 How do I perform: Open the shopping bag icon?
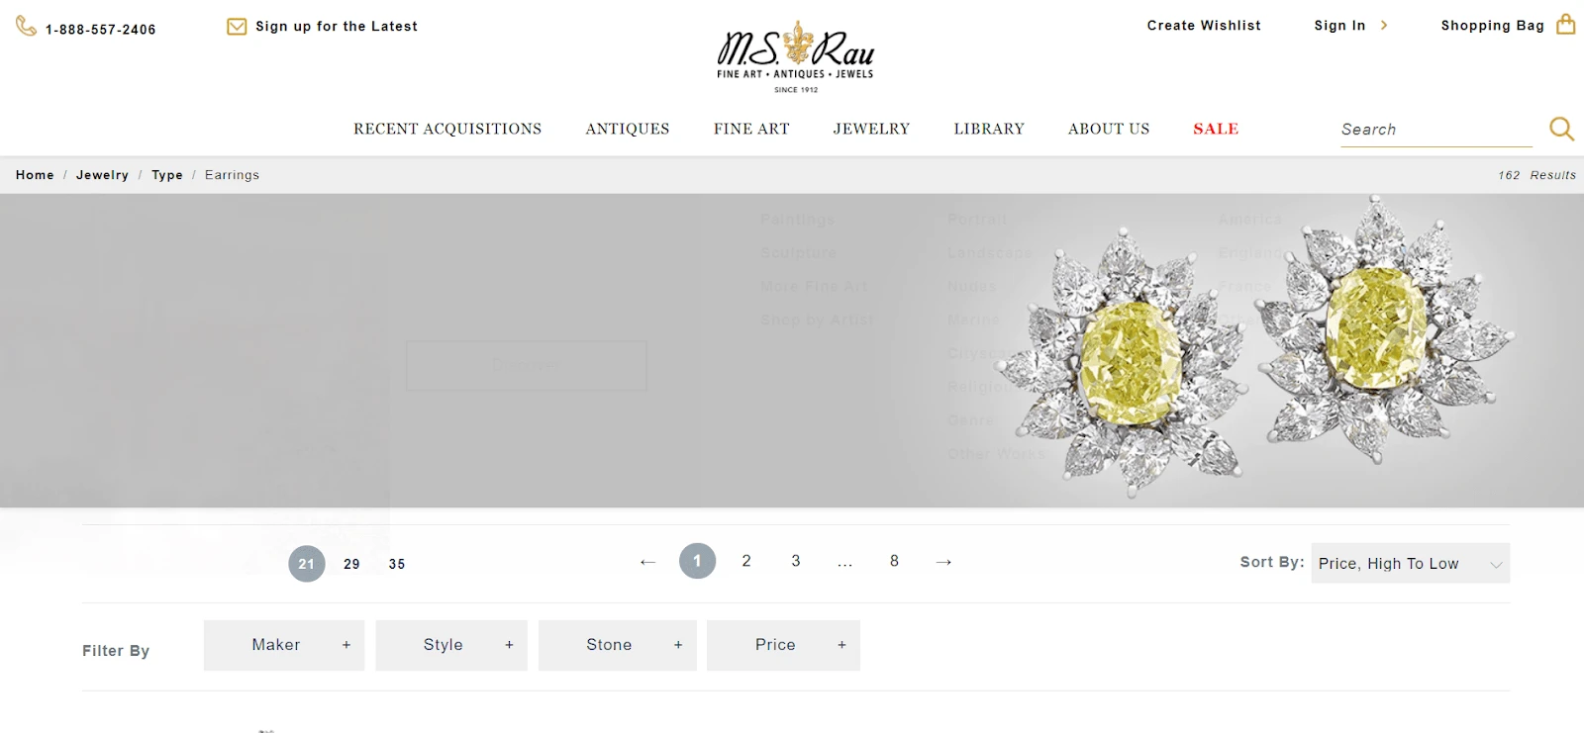[1565, 24]
